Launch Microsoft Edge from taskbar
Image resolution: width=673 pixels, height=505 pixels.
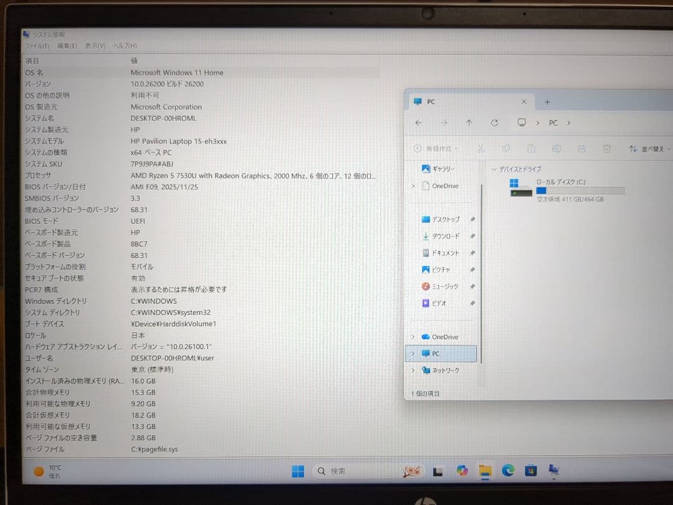pyautogui.click(x=508, y=471)
